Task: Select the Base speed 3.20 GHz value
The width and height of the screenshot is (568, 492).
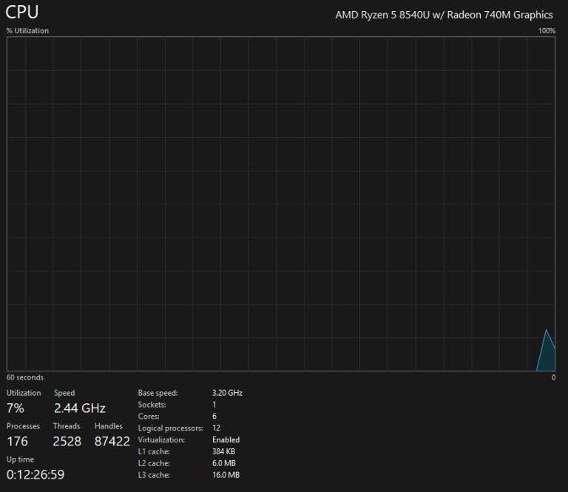Action: [x=227, y=393]
